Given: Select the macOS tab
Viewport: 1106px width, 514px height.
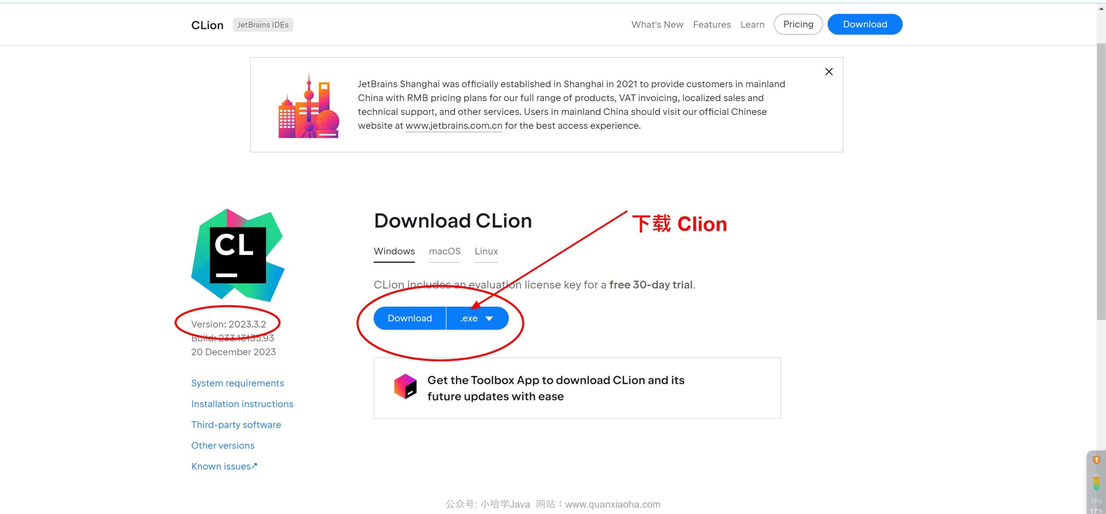Looking at the screenshot, I should coord(445,251).
